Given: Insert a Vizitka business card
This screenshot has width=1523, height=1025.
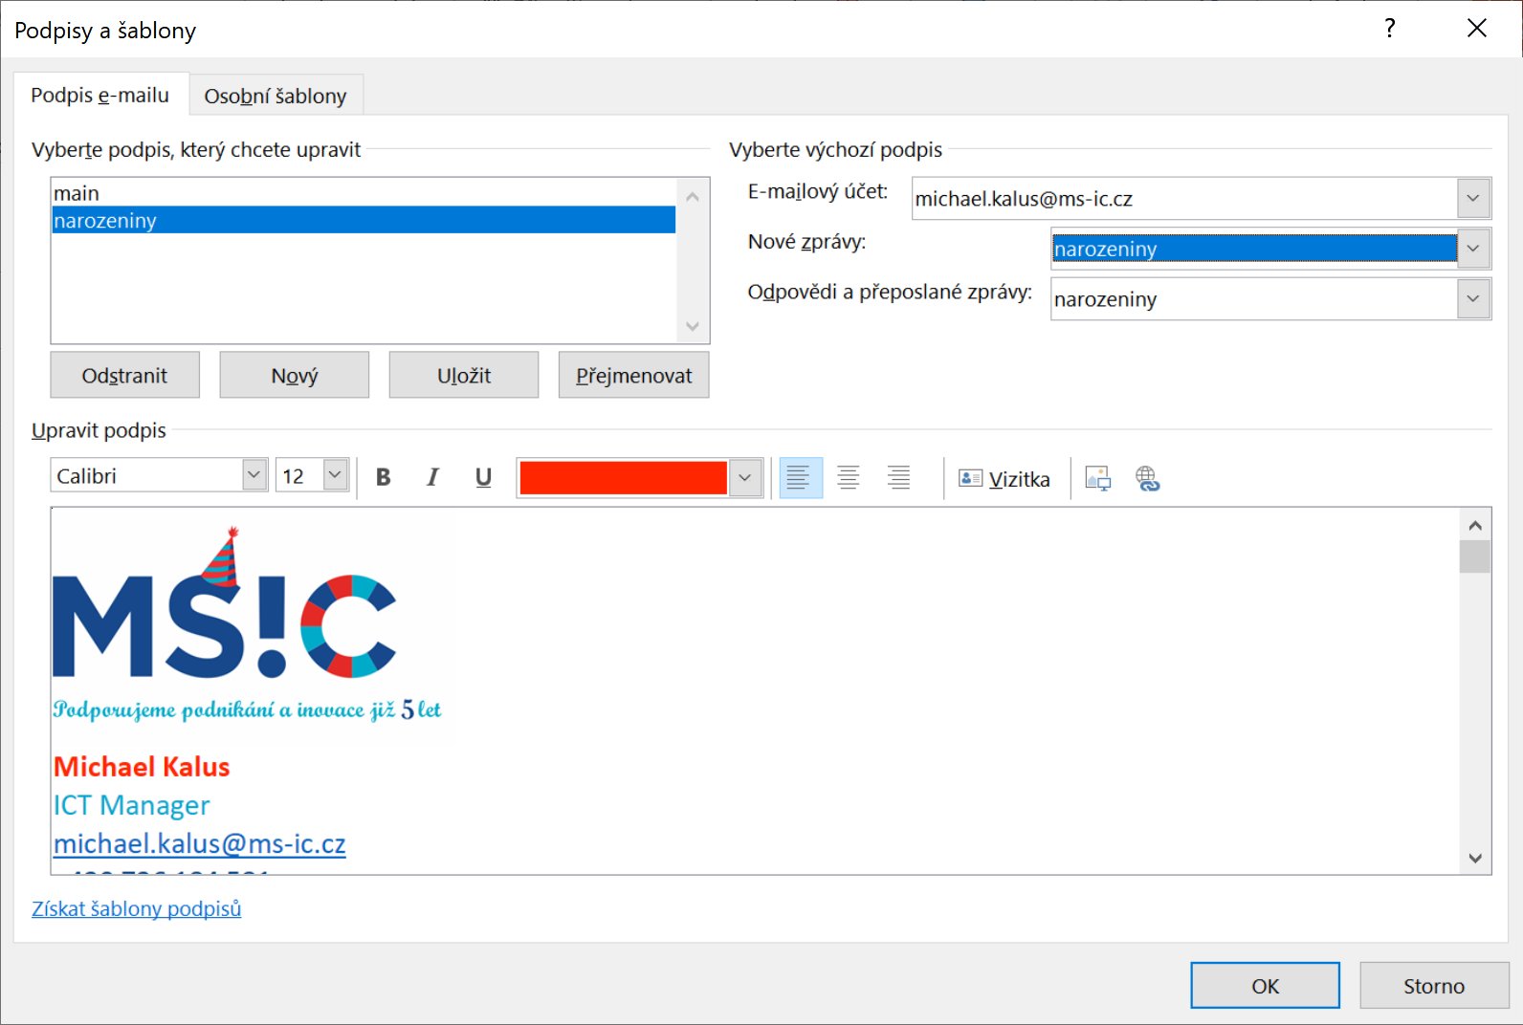Looking at the screenshot, I should (1004, 478).
